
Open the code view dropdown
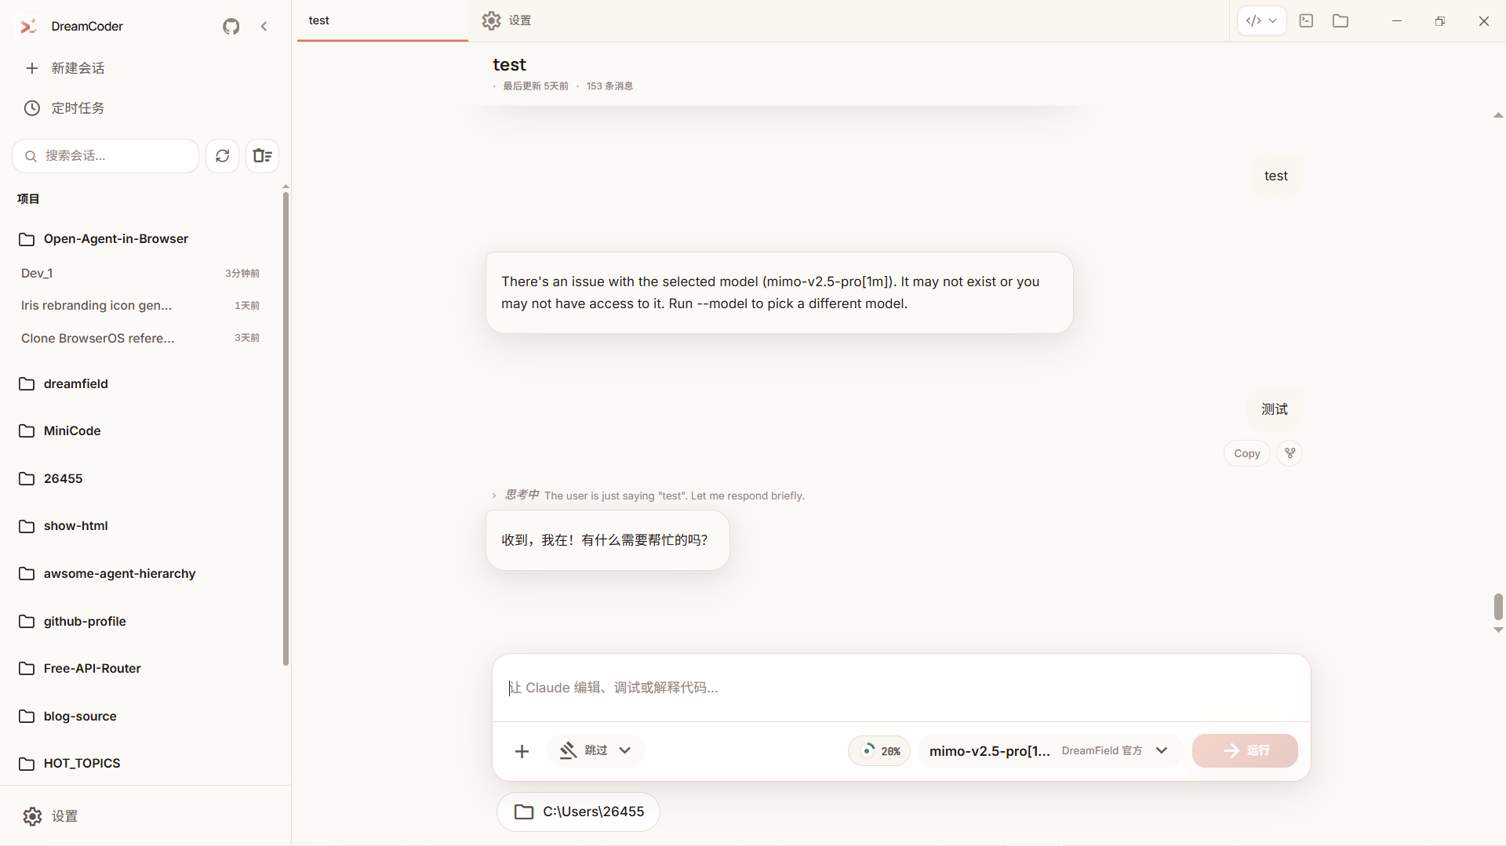point(1261,21)
